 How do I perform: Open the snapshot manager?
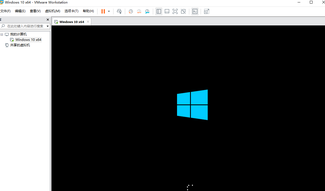coord(147,12)
